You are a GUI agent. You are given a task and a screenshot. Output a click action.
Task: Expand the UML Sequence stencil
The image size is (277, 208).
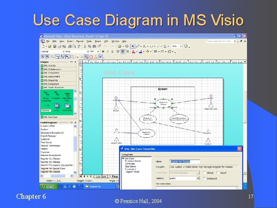pyautogui.click(x=58, y=80)
